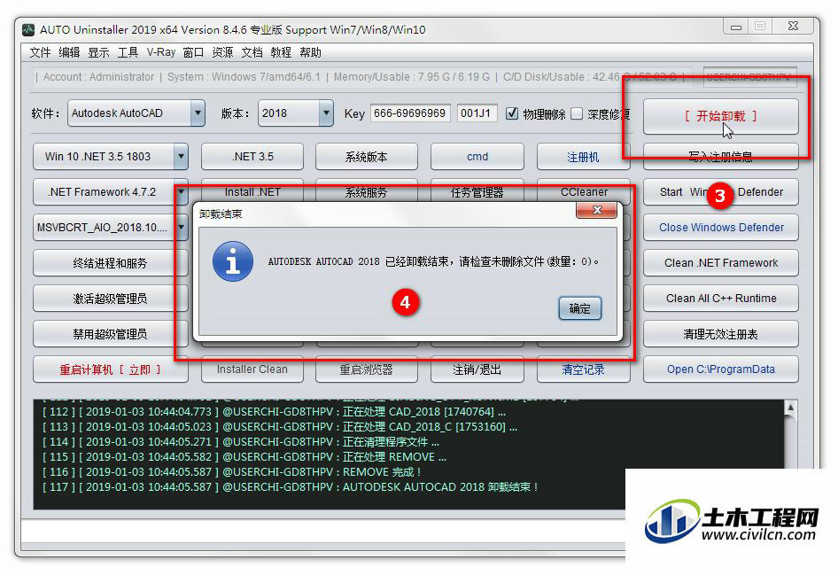Toggle the 物理删除 checkbox
The image size is (838, 575).
pos(512,113)
